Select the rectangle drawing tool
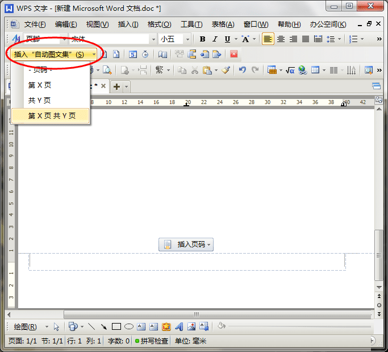The height and width of the screenshot is (352, 388). point(116,327)
